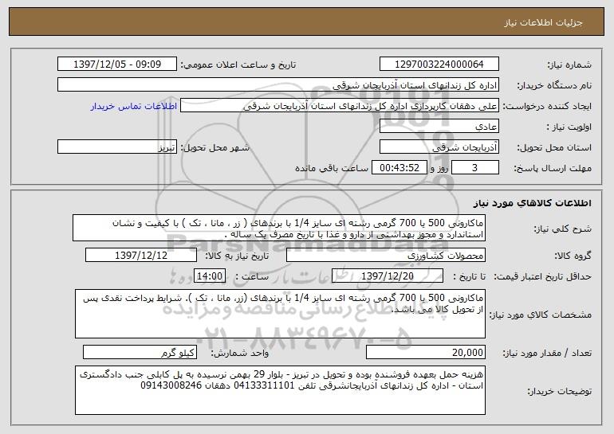Click the remaining time field 00:43:52
Image resolution: width=614 pixels, height=434 pixels.
[x=399, y=168]
